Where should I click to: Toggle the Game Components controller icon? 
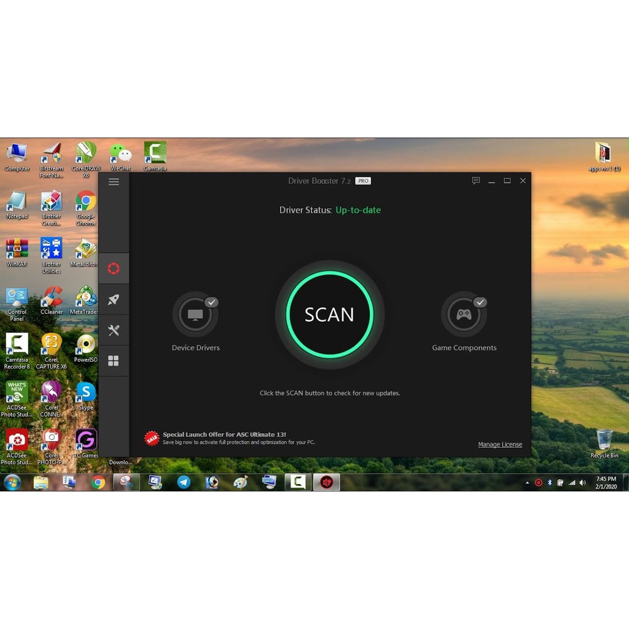464,314
